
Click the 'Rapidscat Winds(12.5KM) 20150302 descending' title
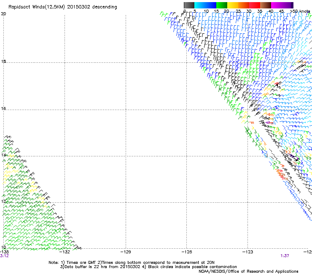(x=63, y=7)
